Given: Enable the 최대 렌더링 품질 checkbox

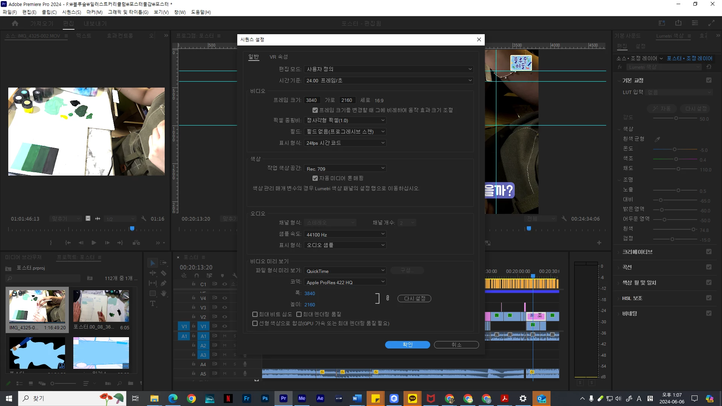Looking at the screenshot, I should (299, 314).
